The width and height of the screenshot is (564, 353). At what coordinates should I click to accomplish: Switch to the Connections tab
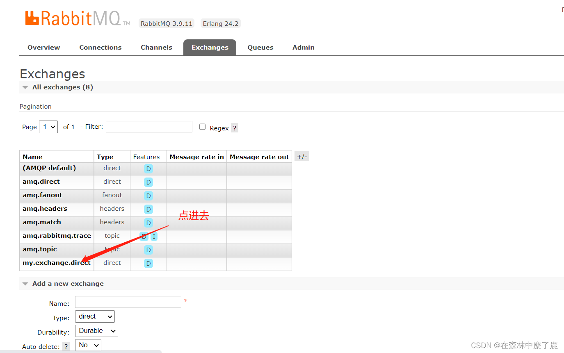[100, 47]
